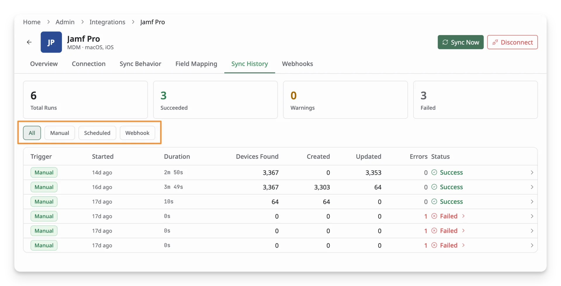Expand the 16d ago run with the row-end chevron
This screenshot has width=561, height=286.
coord(532,187)
